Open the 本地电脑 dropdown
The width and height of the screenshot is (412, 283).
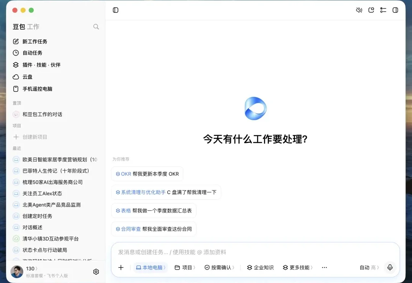click(x=151, y=267)
